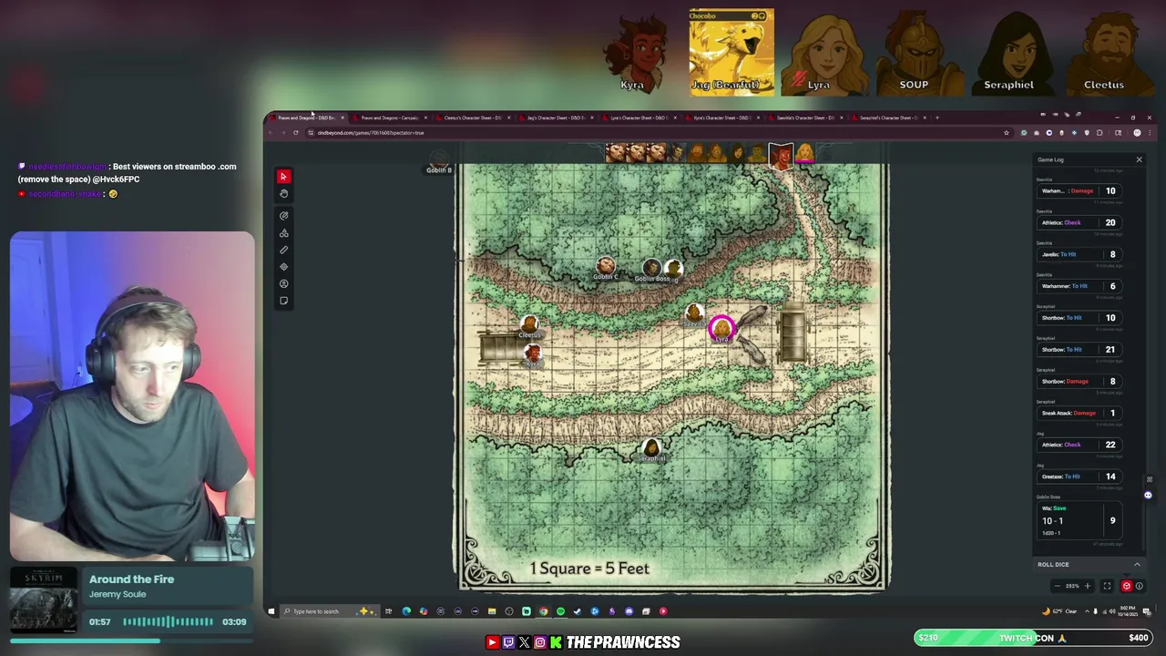The width and height of the screenshot is (1166, 656).
Task: Open Warhammer To Hit 6 roll entry
Action: 1079,286
